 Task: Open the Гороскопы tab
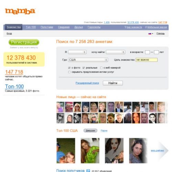94,27
